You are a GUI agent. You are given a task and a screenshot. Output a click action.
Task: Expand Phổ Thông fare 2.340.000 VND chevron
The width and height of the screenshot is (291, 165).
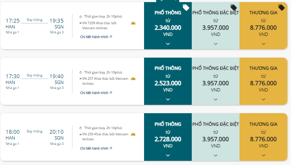coord(168,44)
